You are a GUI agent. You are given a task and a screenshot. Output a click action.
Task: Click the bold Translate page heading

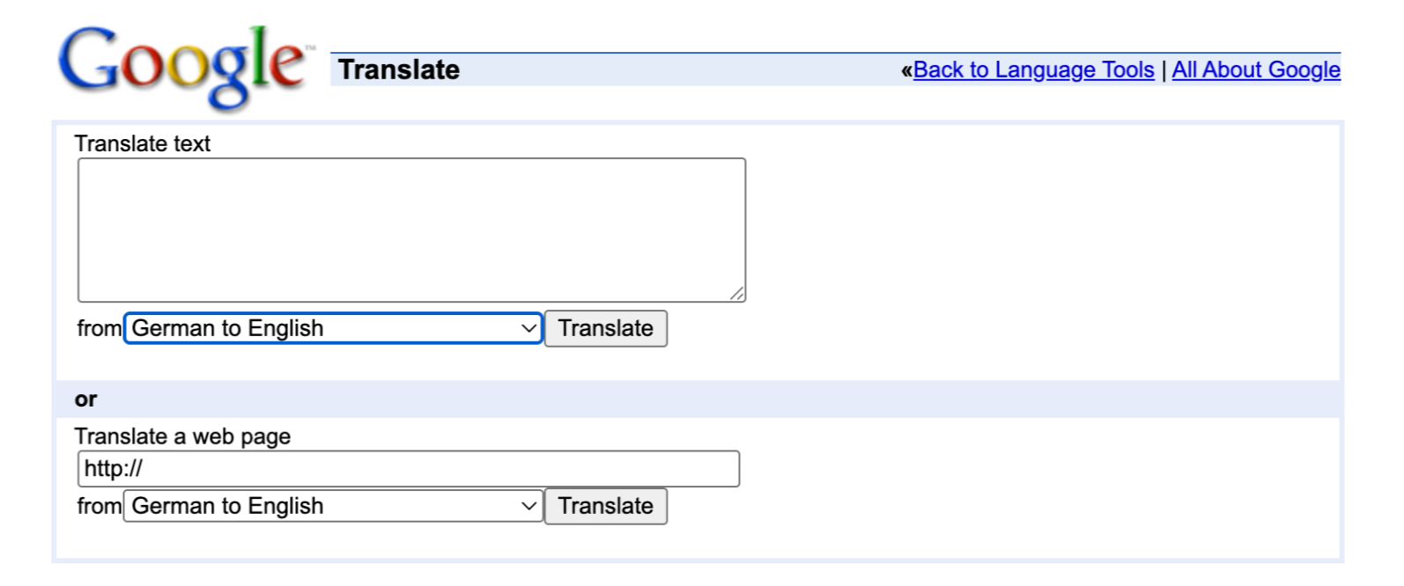point(399,70)
